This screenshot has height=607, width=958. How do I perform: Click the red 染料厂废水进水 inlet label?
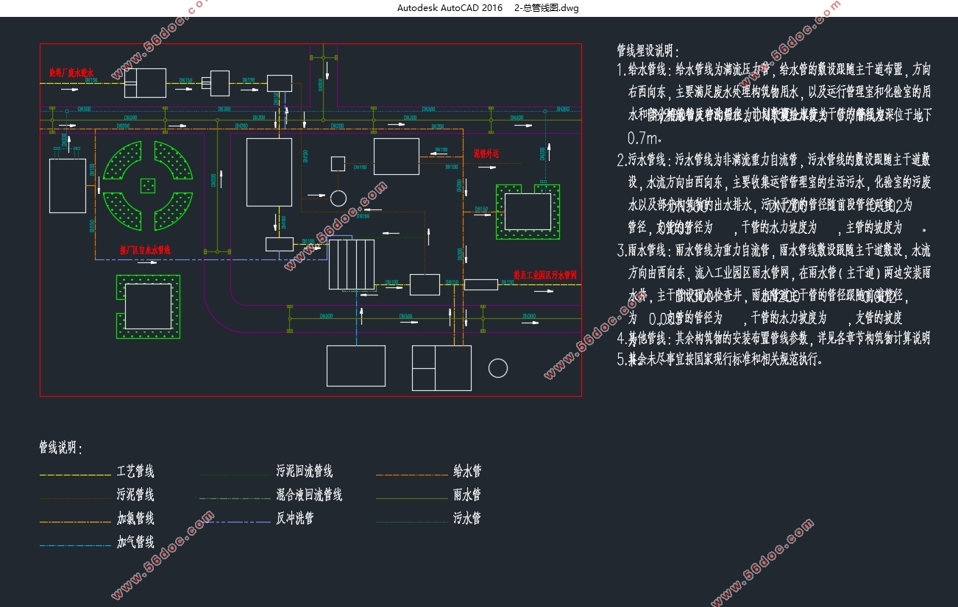(x=71, y=73)
